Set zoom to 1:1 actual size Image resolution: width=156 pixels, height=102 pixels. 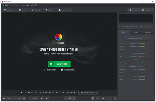(x=98, y=98)
